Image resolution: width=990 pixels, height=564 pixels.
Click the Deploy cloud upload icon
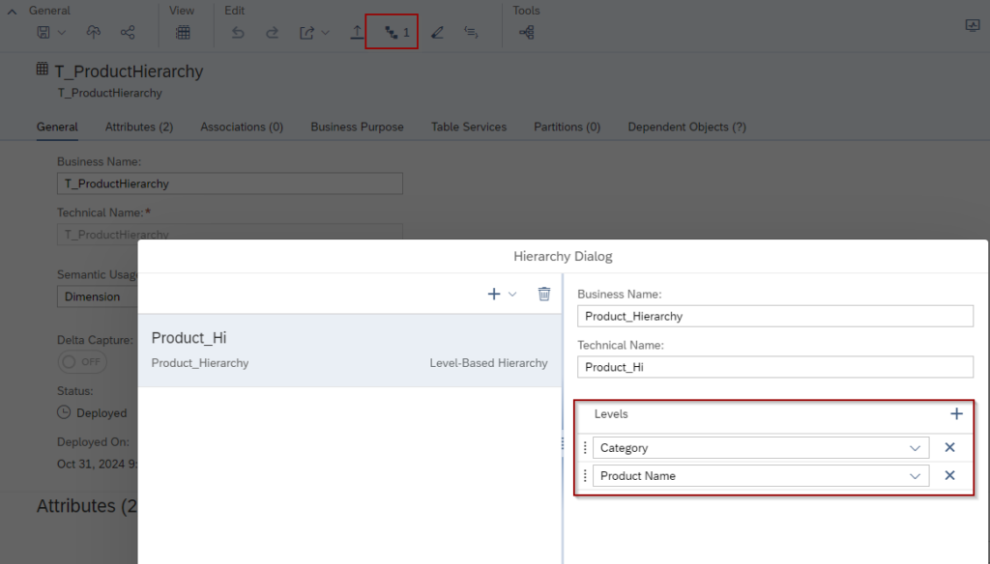click(x=94, y=32)
